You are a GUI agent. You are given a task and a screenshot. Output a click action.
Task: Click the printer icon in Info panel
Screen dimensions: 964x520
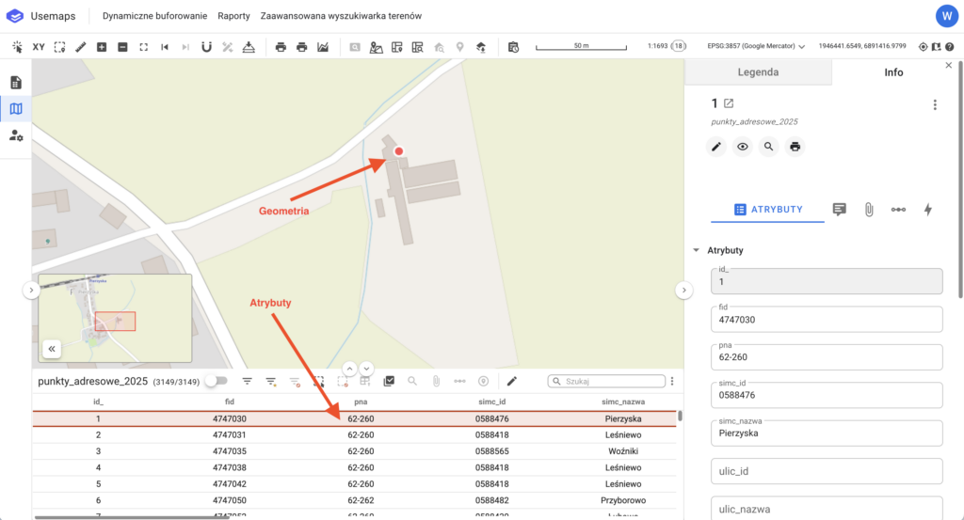[x=795, y=147]
